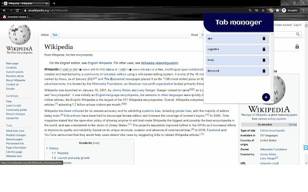
Task: Open the Extensions puzzle menu
Action: 278,11
